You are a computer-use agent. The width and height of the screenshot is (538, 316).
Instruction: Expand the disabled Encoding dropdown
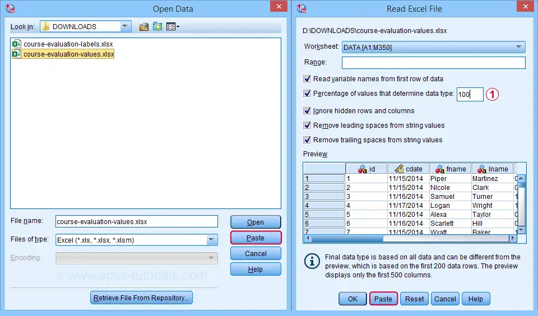tap(212, 258)
